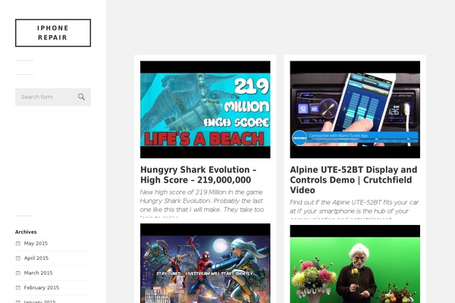
Task: Open the May 2015 archive link
Action: click(x=36, y=243)
